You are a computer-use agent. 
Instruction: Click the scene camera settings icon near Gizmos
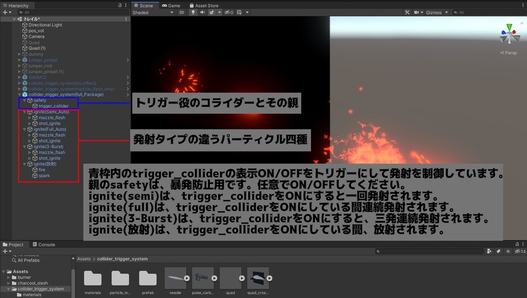(x=416, y=12)
